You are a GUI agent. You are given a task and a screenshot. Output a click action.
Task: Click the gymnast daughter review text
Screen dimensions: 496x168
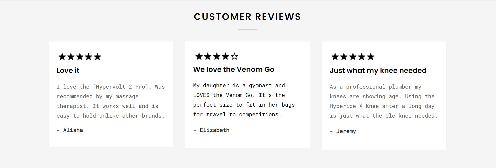click(244, 100)
